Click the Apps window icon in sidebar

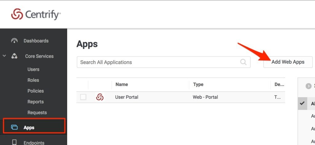point(14,128)
